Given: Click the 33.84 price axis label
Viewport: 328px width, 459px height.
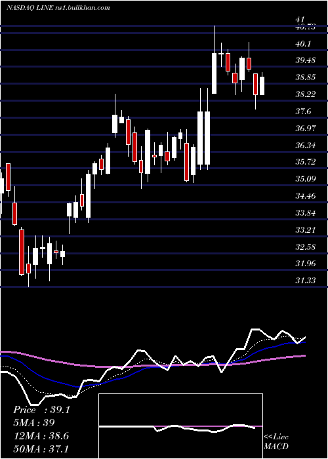Looking at the screenshot, I should point(306,213).
